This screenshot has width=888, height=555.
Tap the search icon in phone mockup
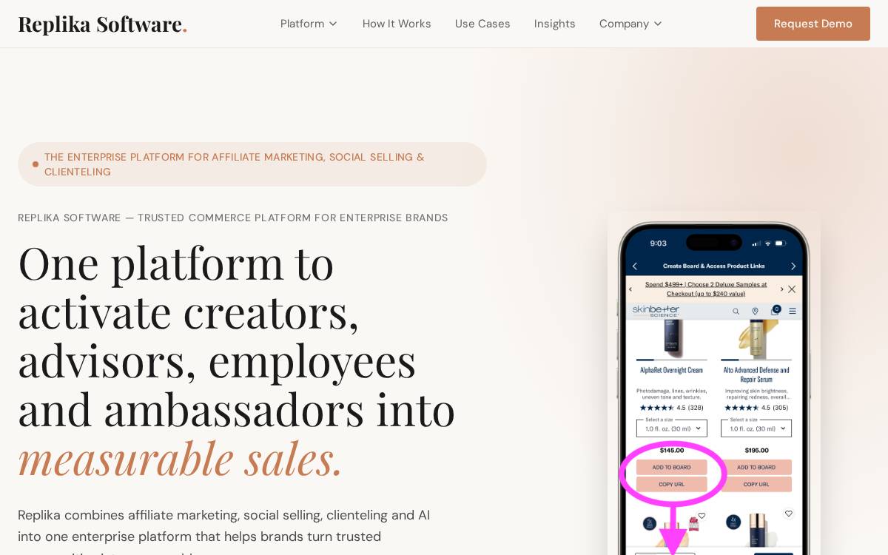(x=736, y=312)
